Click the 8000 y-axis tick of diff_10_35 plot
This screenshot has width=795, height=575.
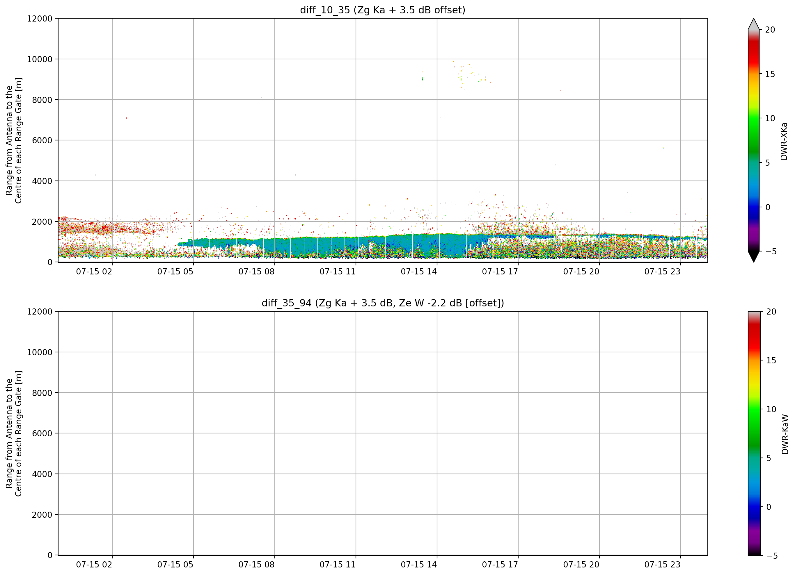tap(42, 100)
